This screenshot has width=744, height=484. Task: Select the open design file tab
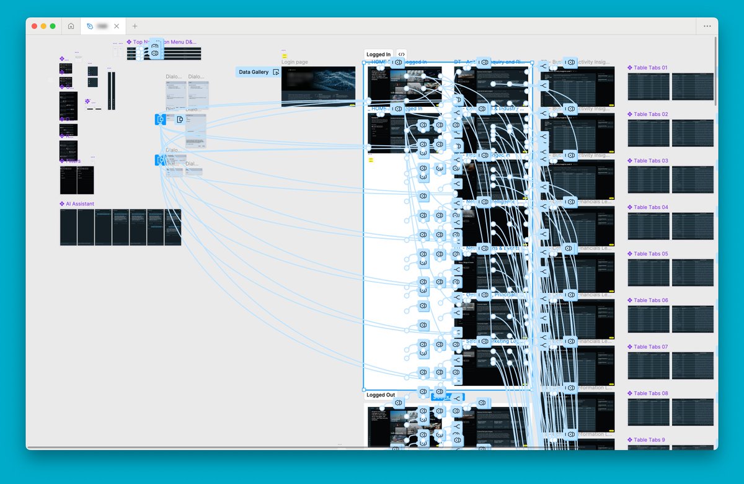point(103,26)
